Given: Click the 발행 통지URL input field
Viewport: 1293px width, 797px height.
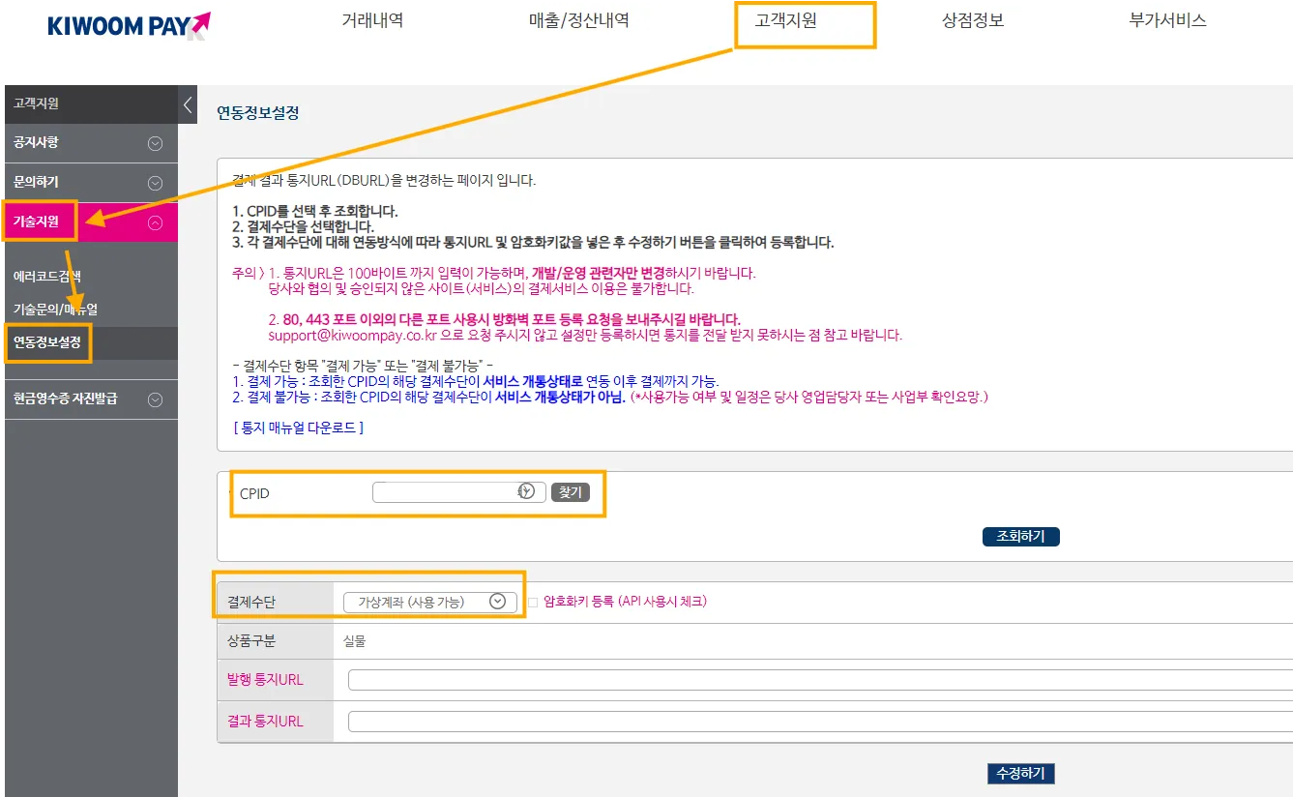Looking at the screenshot, I should (x=820, y=680).
